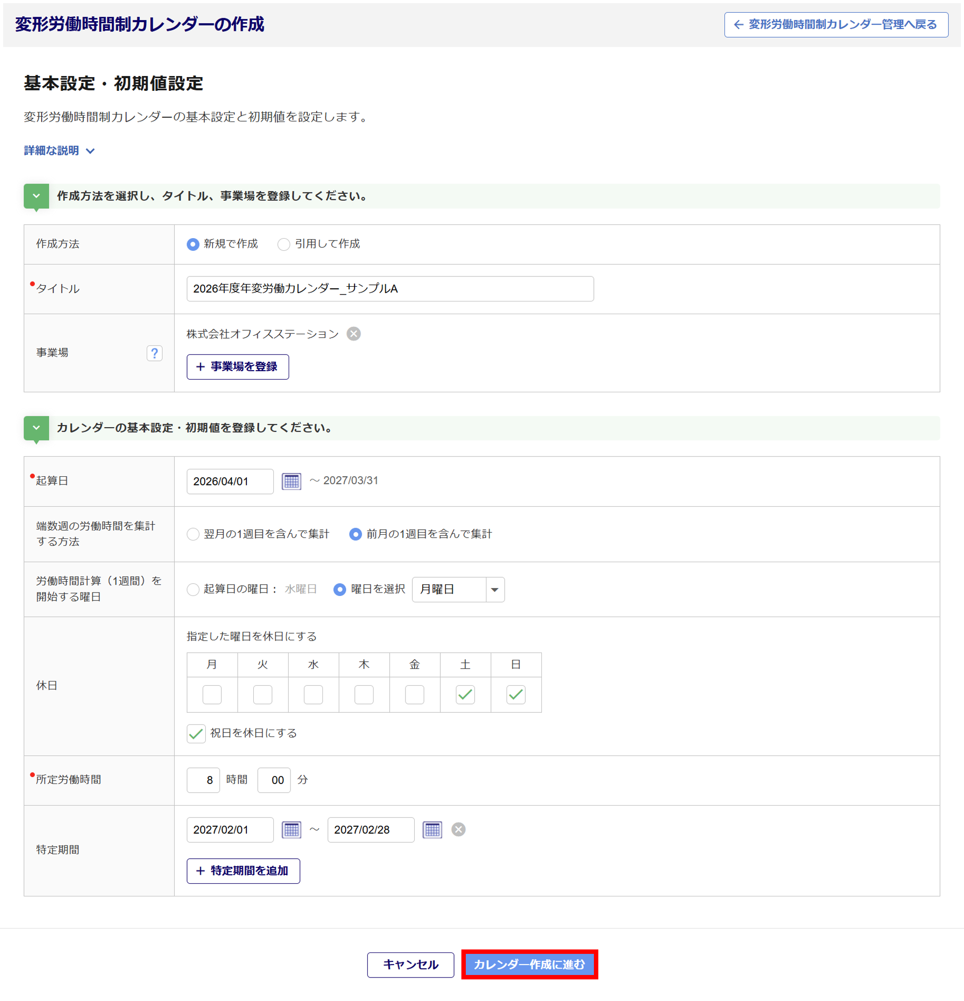This screenshot has height=1001, width=964.
Task: Remove the 株式会社オフィスステーション workplace
Action: pyautogui.click(x=353, y=334)
